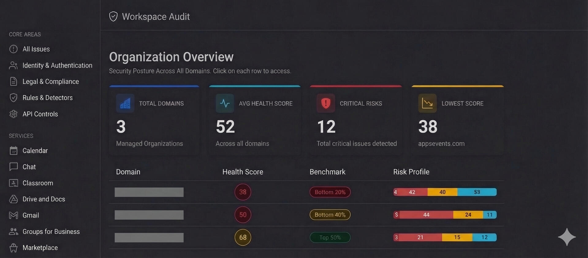This screenshot has width=588, height=258.
Task: Open Identity & Authentication people icon
Action: click(x=13, y=65)
